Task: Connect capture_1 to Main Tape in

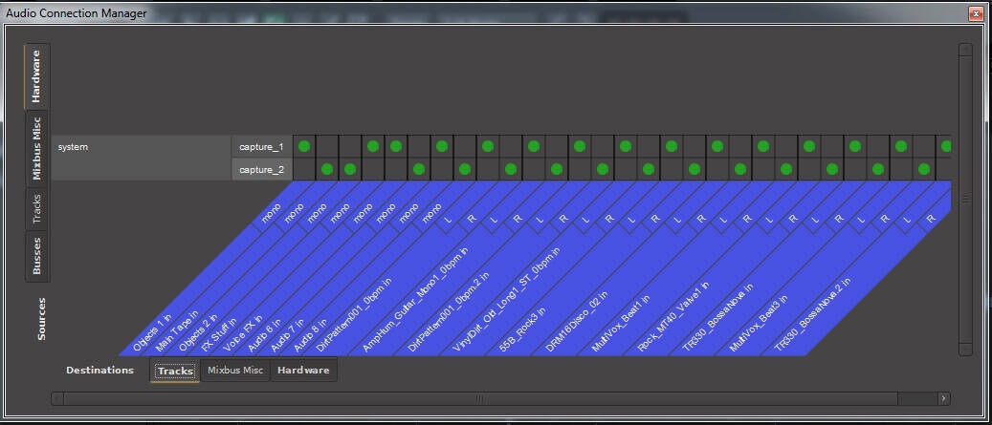Action: pos(327,146)
